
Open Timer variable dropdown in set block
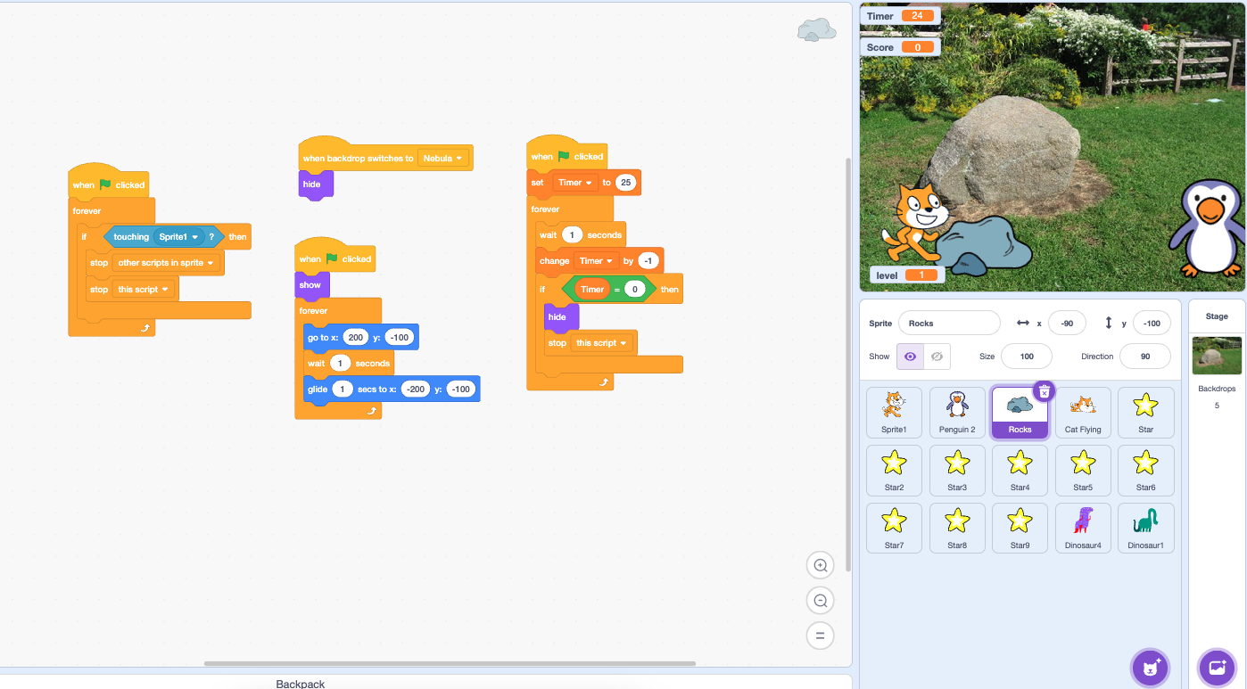click(574, 183)
